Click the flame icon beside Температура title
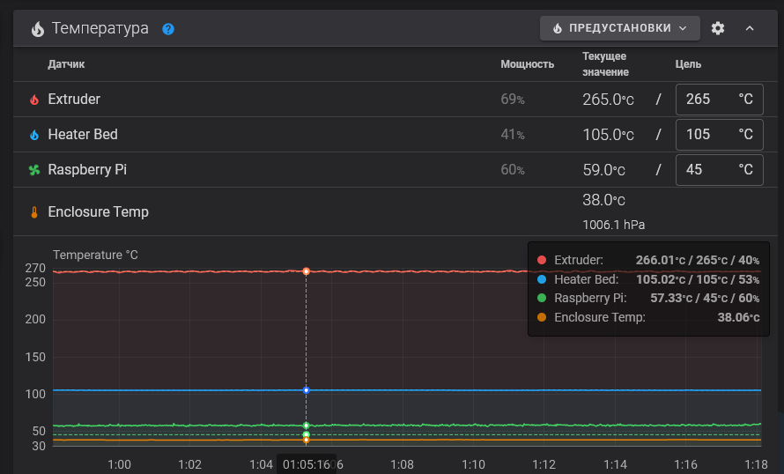The image size is (784, 474). [37, 28]
